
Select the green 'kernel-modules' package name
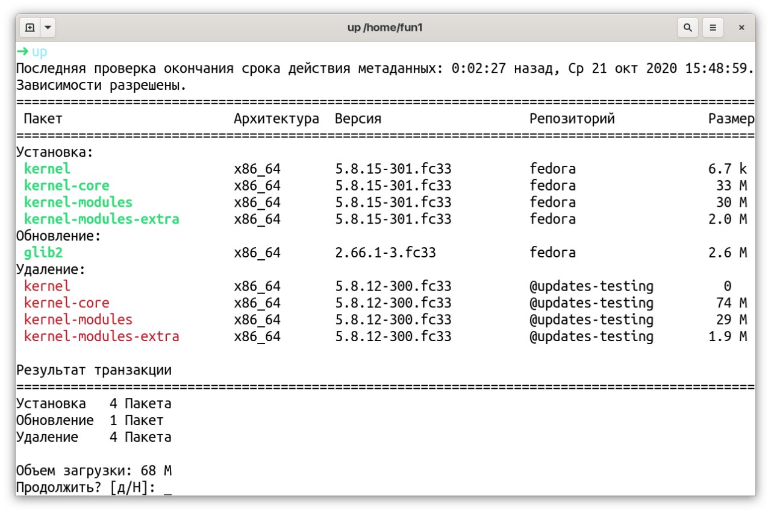pyautogui.click(x=78, y=202)
